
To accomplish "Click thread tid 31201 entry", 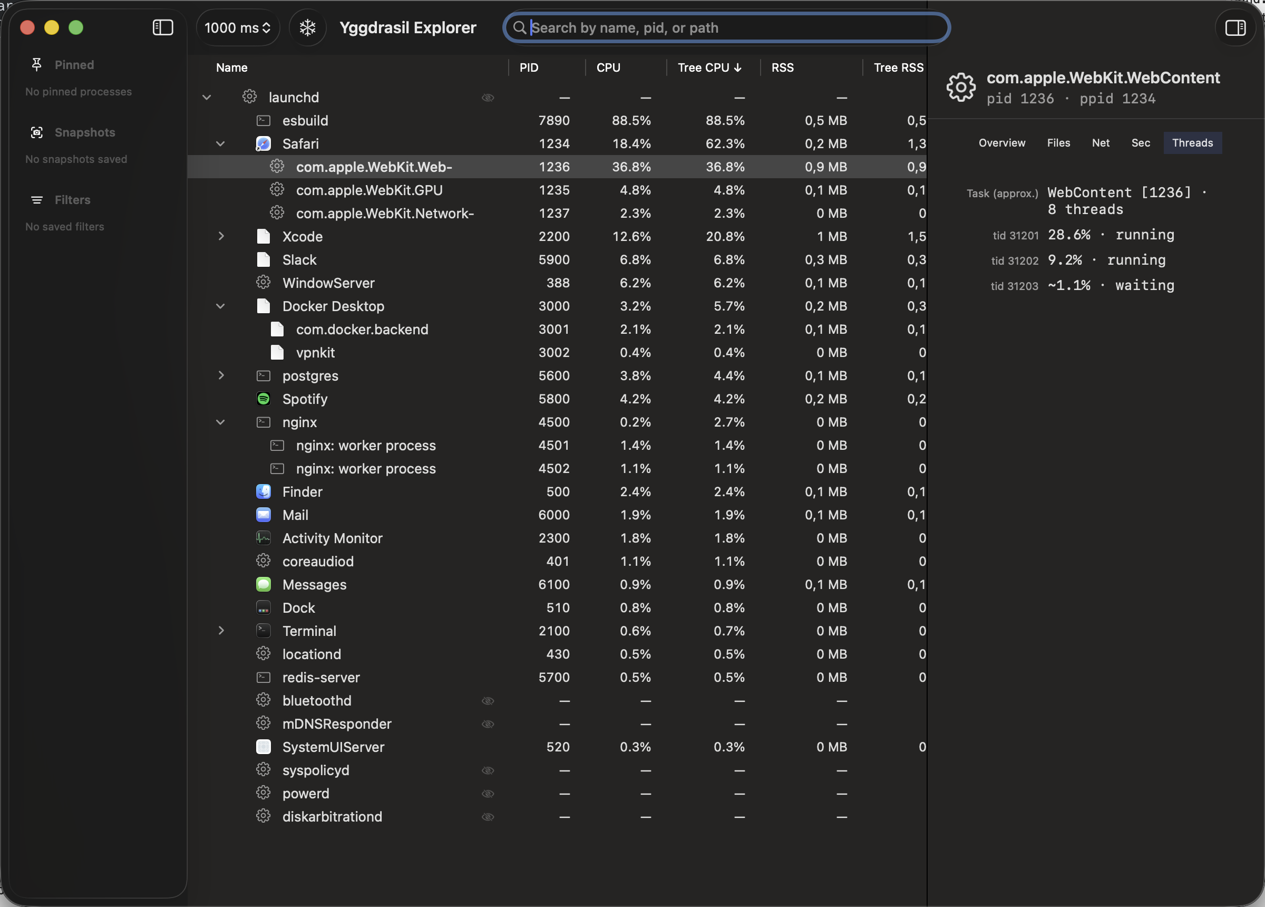I will (x=1083, y=235).
